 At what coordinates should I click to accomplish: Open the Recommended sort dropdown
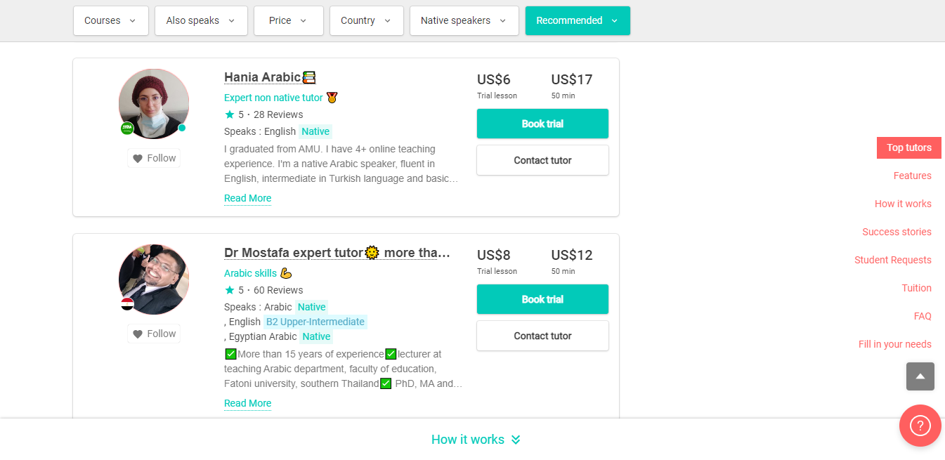(x=577, y=20)
